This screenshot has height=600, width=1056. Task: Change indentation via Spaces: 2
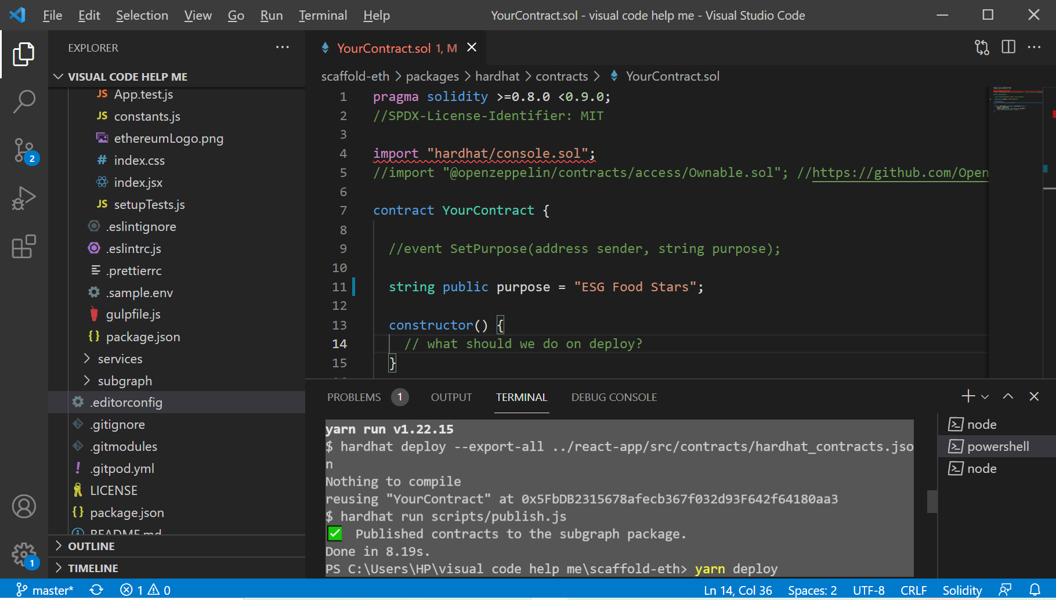pyautogui.click(x=812, y=590)
